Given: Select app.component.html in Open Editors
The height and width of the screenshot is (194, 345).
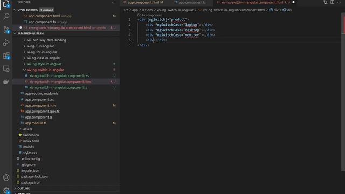Looking at the screenshot, I should [x=44, y=16].
